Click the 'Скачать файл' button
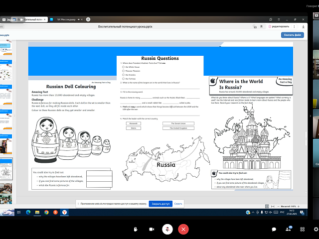Image resolution: width=319 pixels, height=239 pixels. pos(293,35)
